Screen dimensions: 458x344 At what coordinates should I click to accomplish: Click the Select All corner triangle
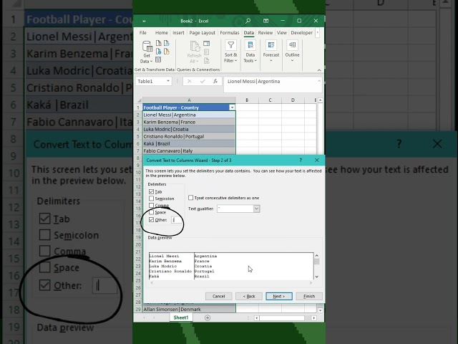tap(140, 100)
